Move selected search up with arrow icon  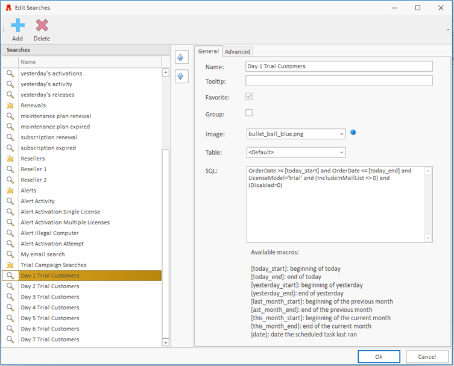tap(180, 57)
